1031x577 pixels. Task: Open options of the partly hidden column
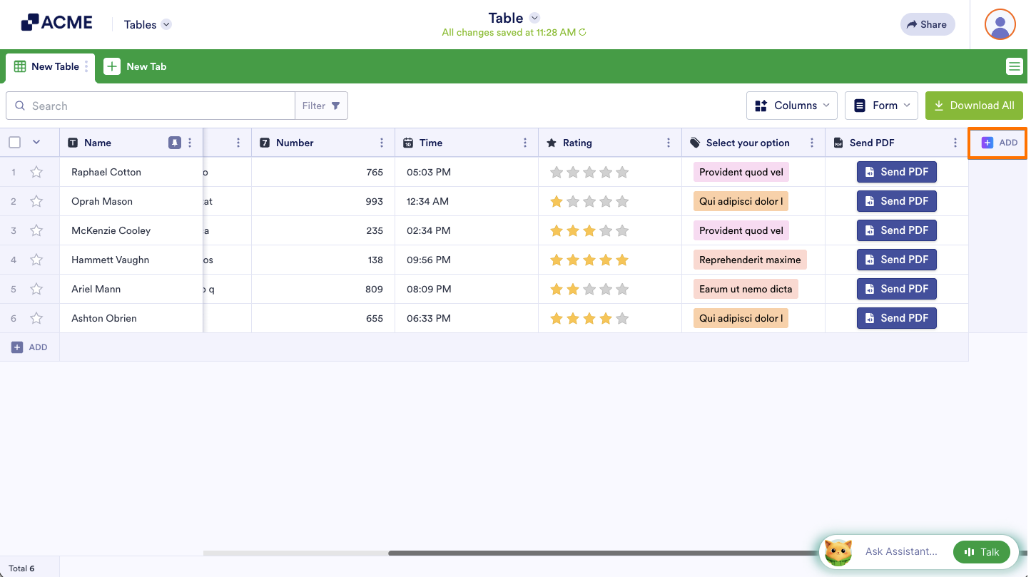[238, 143]
